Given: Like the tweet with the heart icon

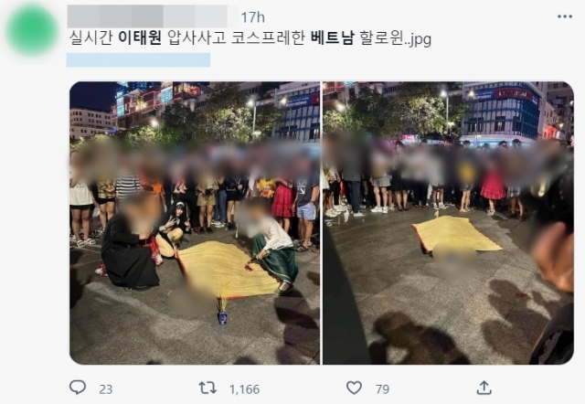Looking at the screenshot, I should tap(354, 388).
